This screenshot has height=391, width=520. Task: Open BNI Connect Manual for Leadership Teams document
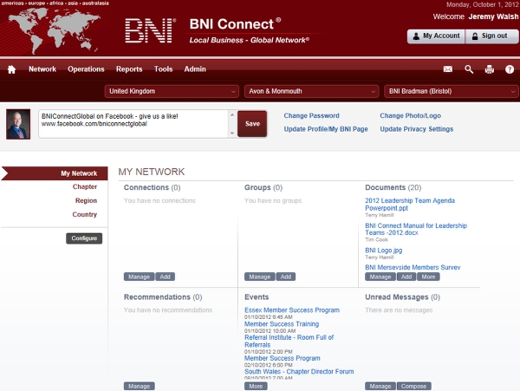416,229
